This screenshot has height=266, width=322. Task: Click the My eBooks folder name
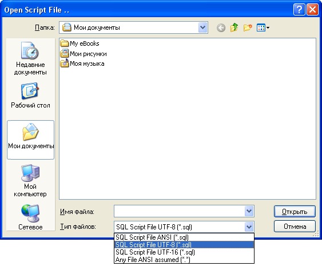tap(85, 43)
